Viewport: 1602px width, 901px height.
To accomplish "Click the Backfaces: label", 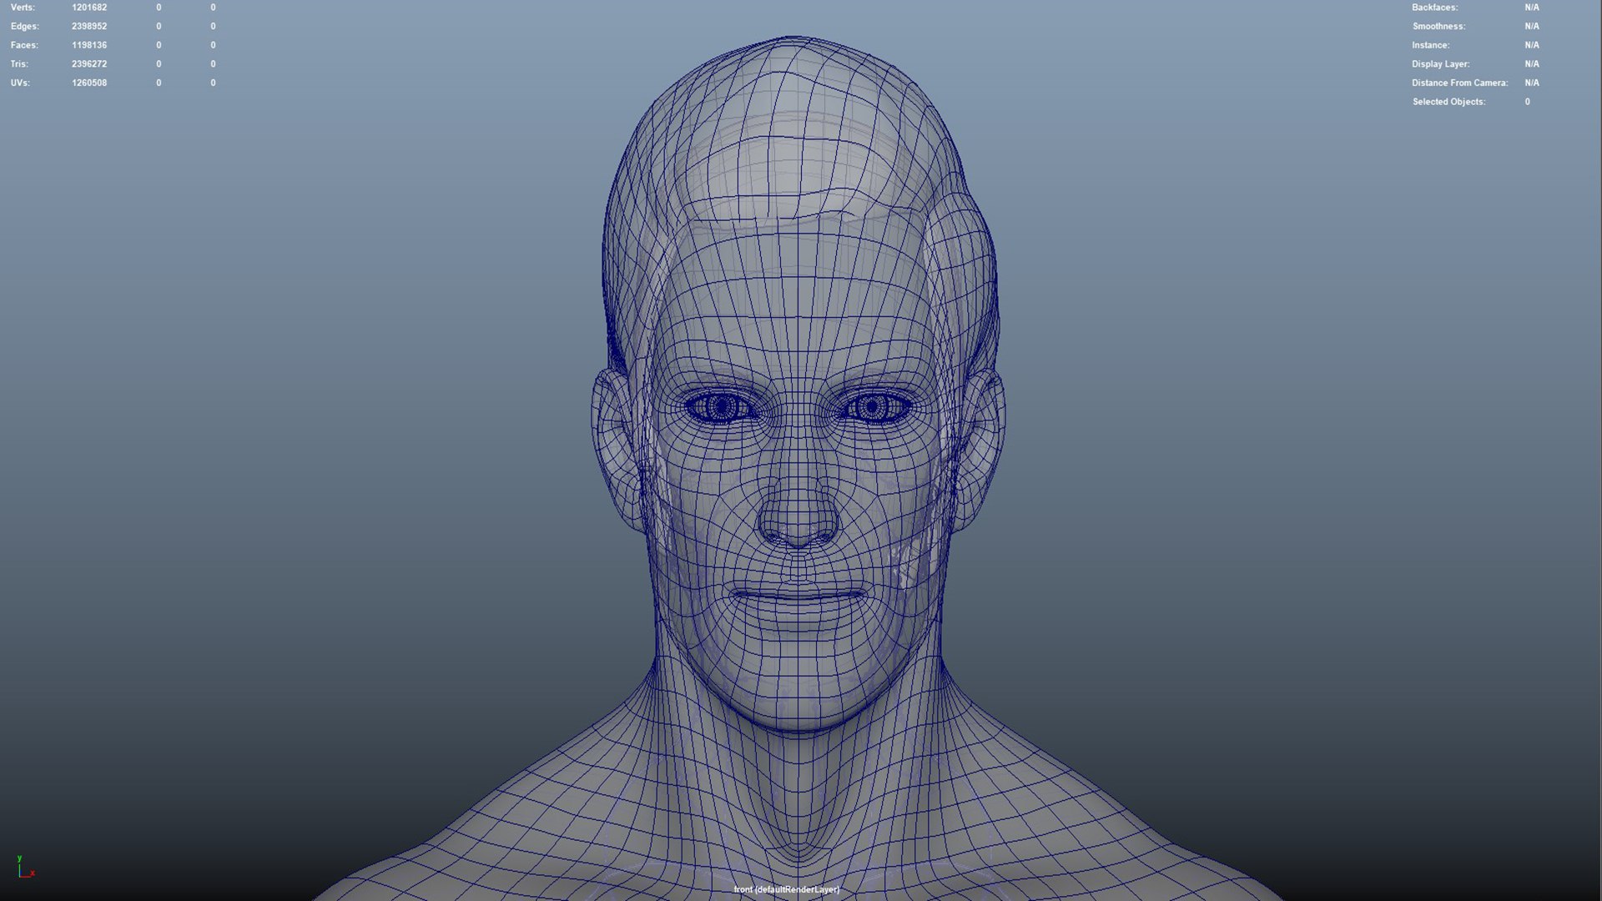I will click(x=1435, y=8).
